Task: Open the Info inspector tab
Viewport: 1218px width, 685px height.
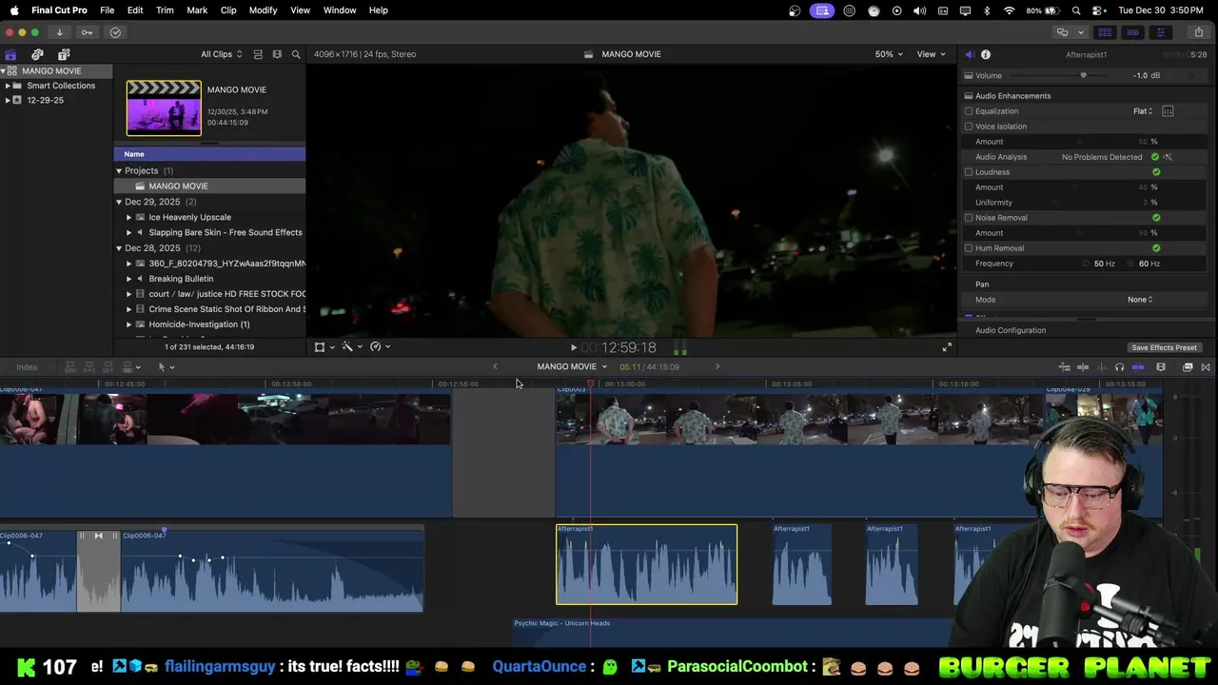Action: coord(986,54)
